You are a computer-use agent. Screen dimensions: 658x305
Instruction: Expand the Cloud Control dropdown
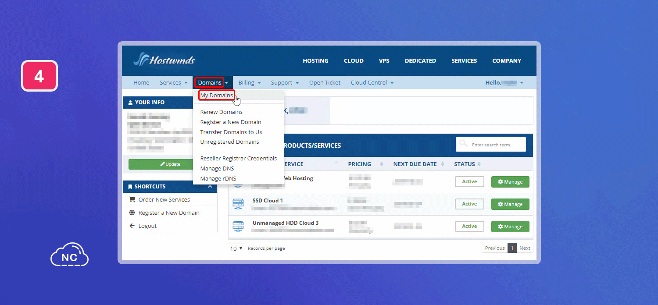[x=372, y=82]
